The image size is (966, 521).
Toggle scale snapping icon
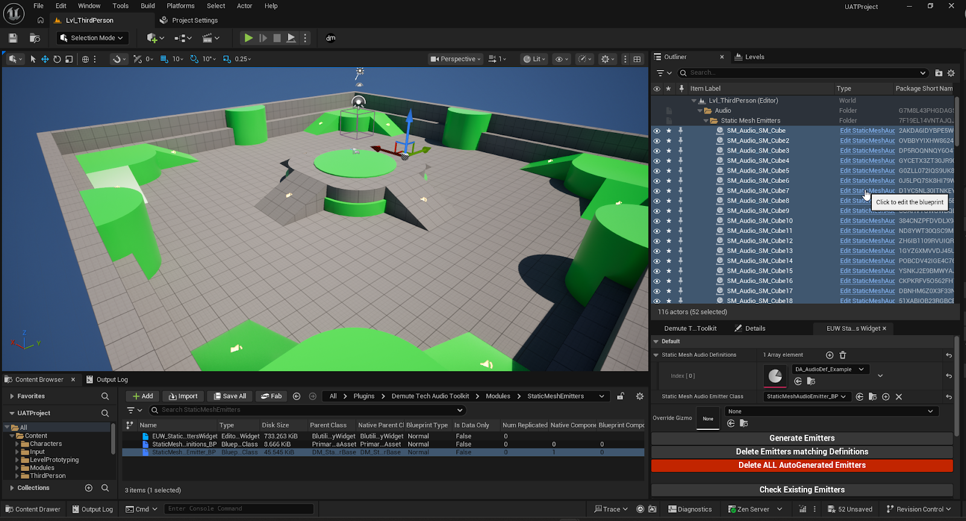(227, 59)
